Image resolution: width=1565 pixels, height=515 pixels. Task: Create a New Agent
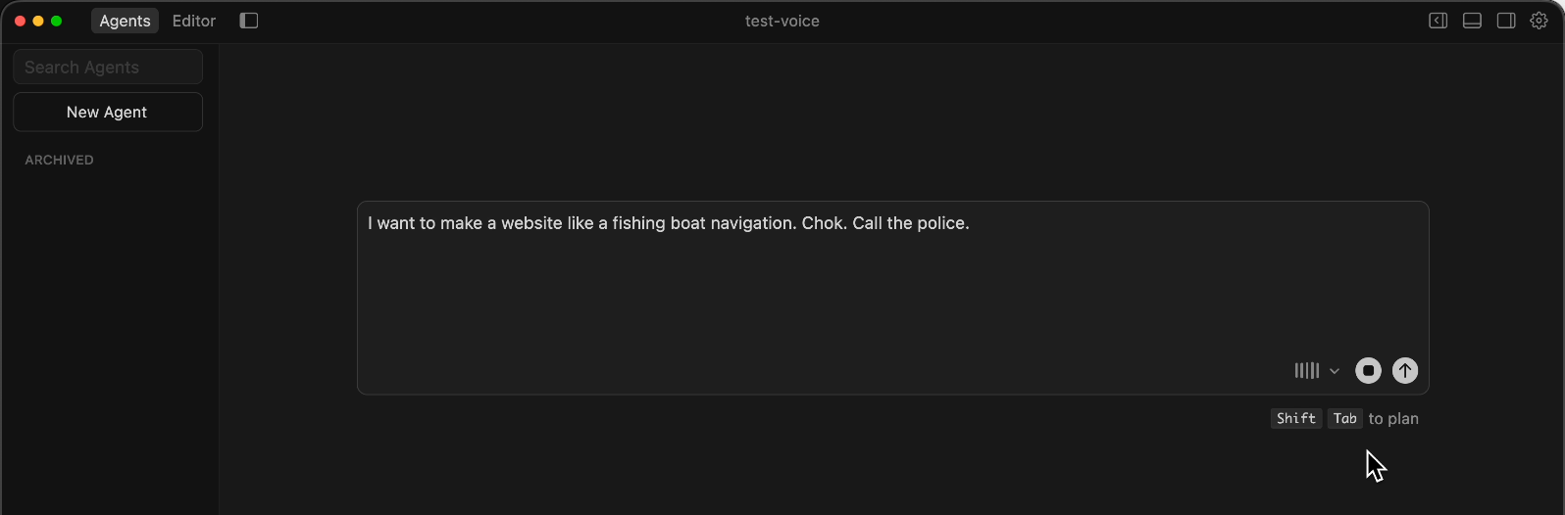pyautogui.click(x=108, y=112)
